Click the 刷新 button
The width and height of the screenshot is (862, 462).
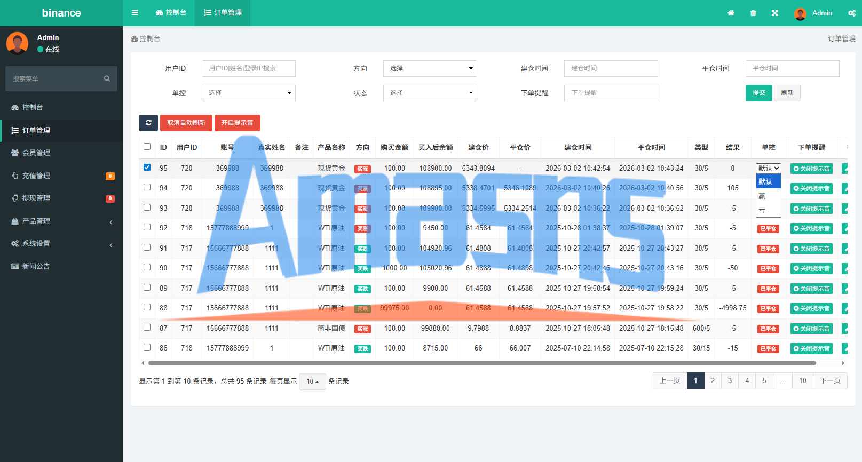tap(787, 93)
